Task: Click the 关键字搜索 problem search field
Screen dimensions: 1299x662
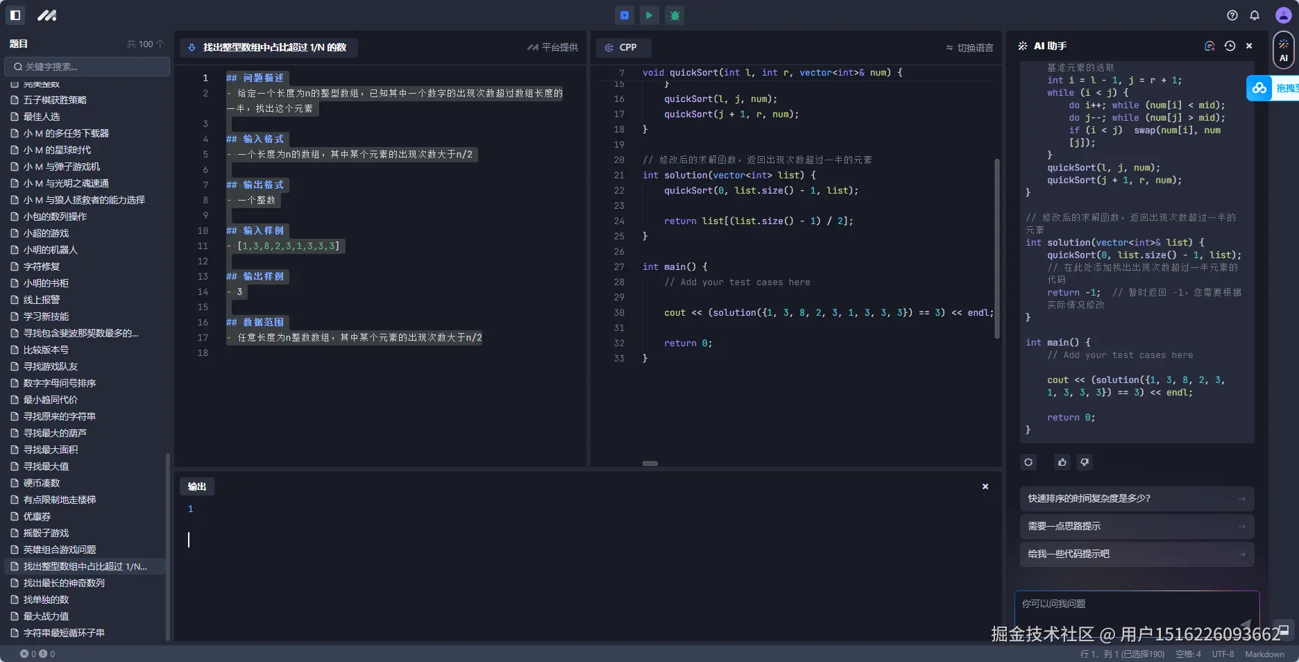Action: click(x=87, y=67)
